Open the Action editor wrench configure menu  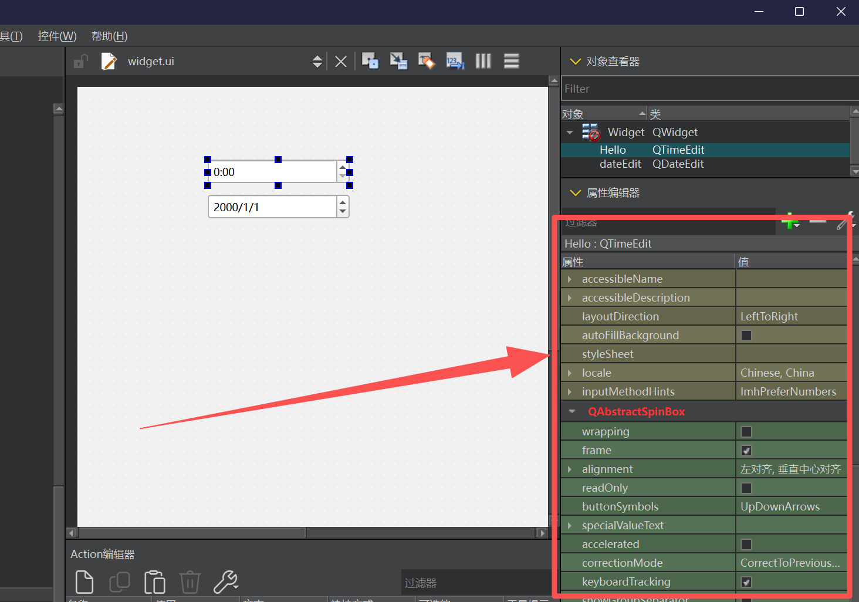point(225,582)
